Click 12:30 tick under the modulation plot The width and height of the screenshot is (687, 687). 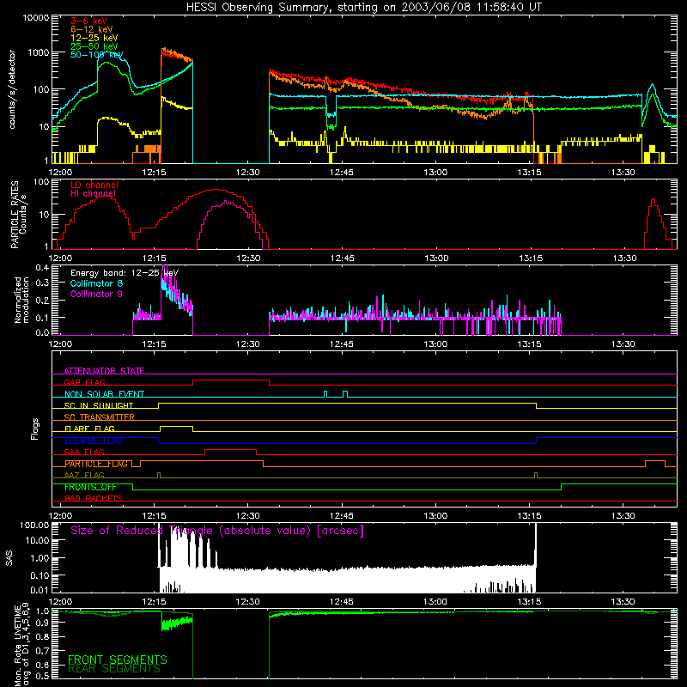pyautogui.click(x=248, y=344)
